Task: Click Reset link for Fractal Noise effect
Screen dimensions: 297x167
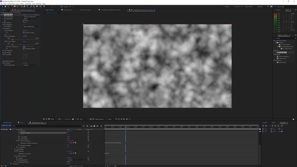Action: [25, 14]
